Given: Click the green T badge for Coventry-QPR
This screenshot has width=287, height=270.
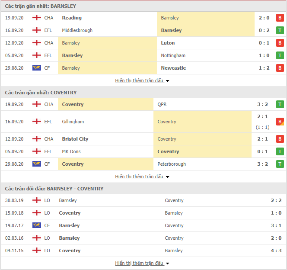Looking at the screenshot, I should tap(280, 104).
